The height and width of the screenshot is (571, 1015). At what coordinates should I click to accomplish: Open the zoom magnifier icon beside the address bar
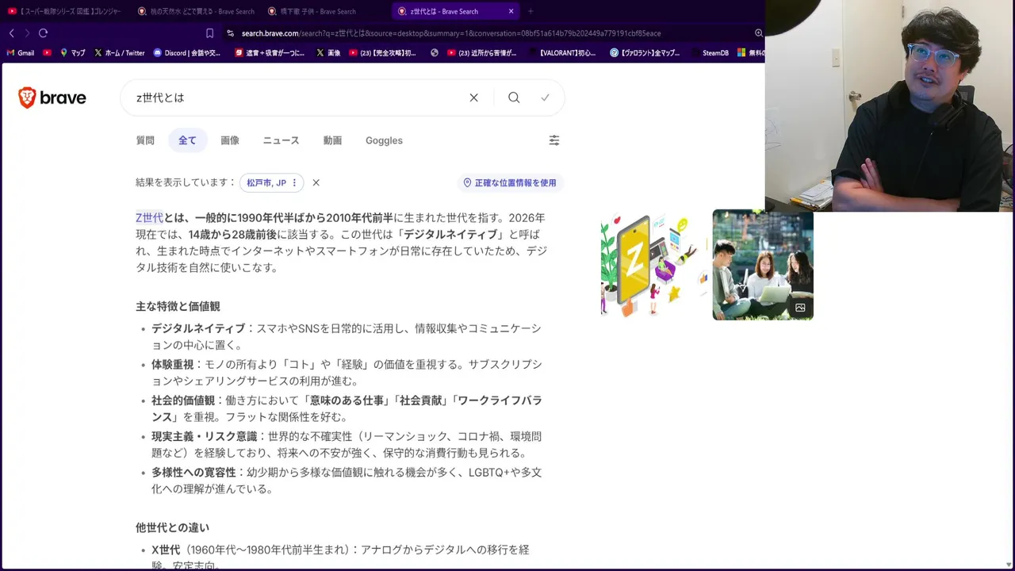(x=758, y=33)
